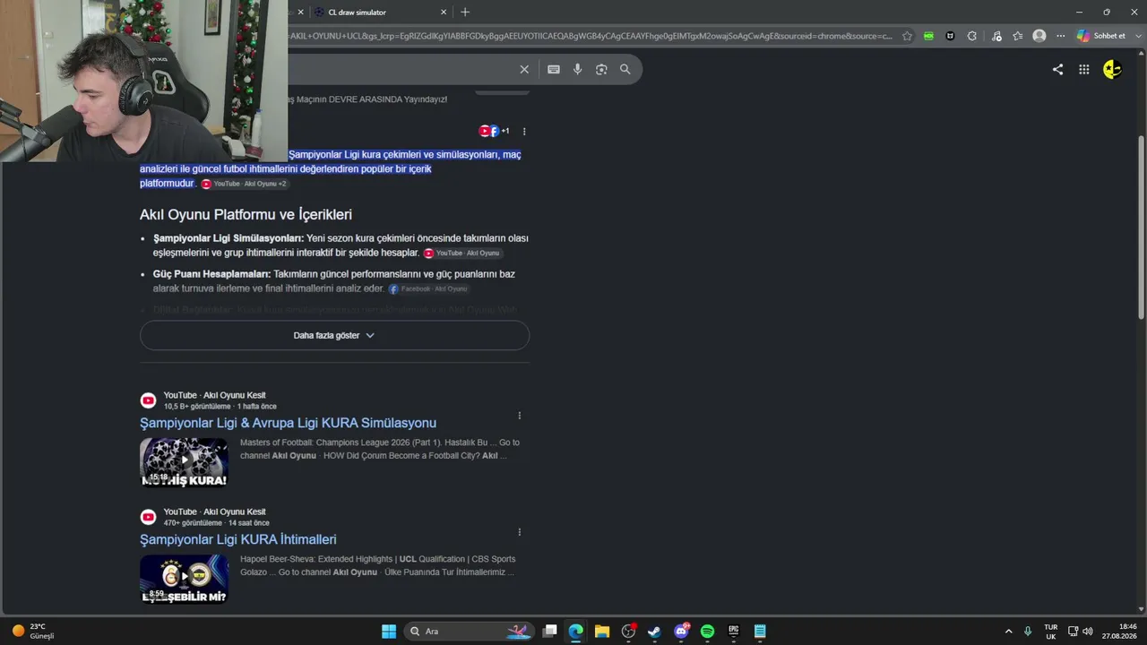Open Microsoft Edge from the taskbar

575,632
